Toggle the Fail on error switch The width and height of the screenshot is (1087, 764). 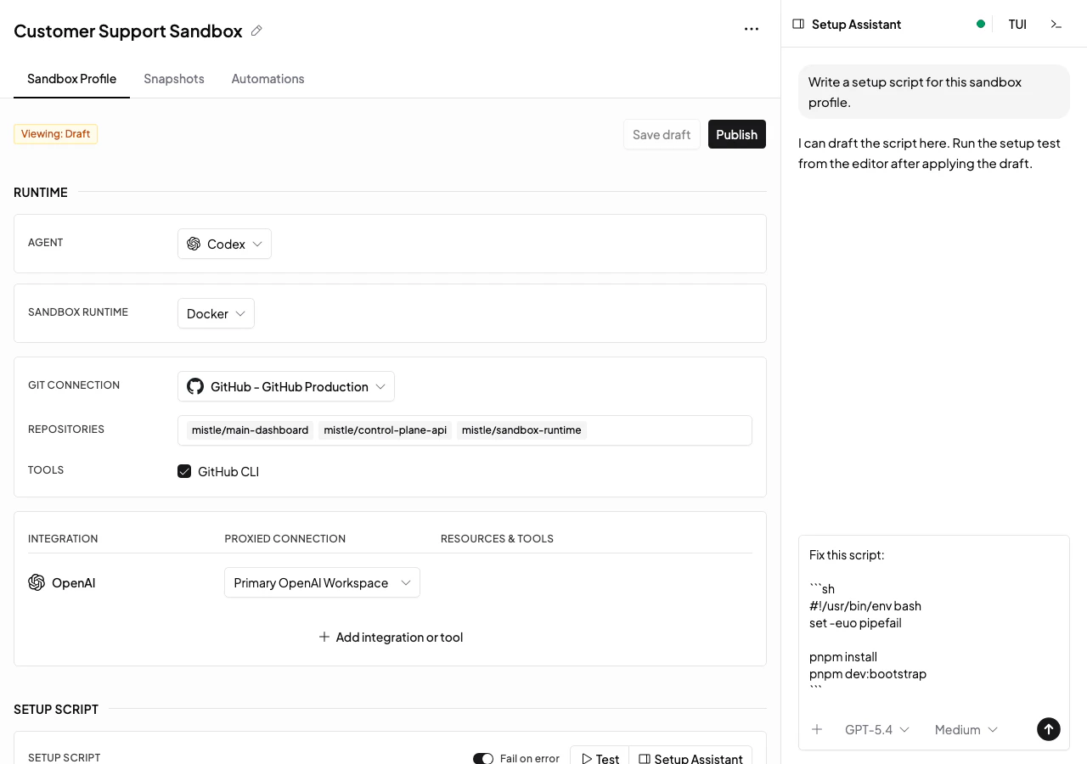coord(483,758)
